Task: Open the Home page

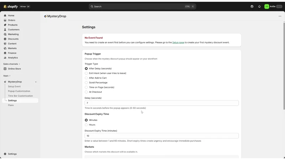Action: [x=11, y=16]
